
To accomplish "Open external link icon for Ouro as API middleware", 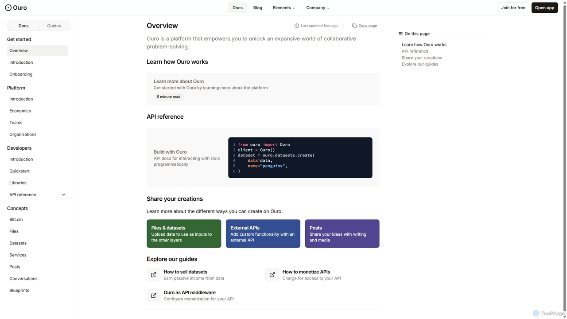I will [154, 296].
